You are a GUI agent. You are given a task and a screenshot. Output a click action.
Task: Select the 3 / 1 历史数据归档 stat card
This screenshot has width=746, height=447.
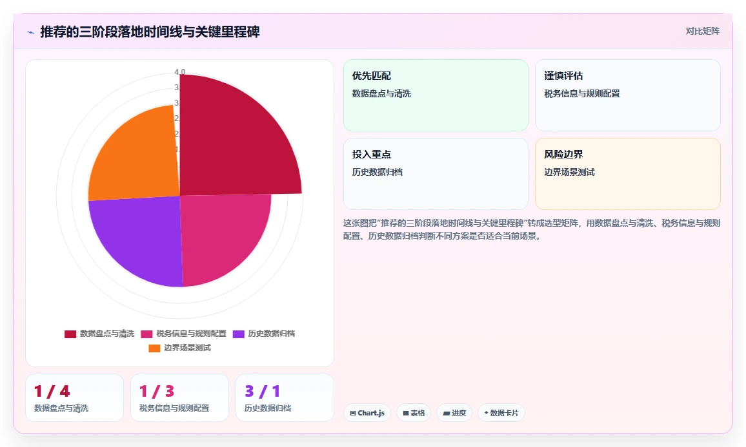[285, 397]
